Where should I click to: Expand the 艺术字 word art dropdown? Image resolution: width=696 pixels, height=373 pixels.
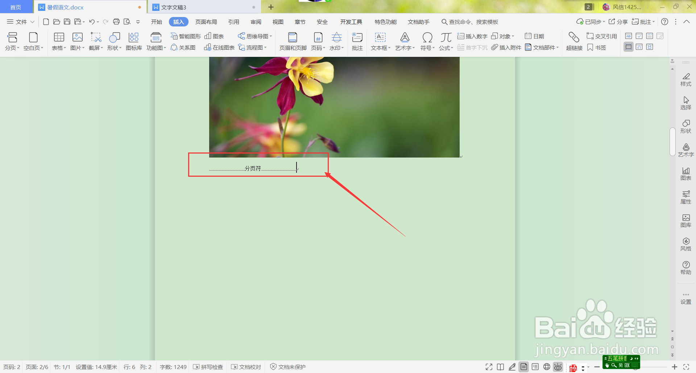pyautogui.click(x=414, y=48)
